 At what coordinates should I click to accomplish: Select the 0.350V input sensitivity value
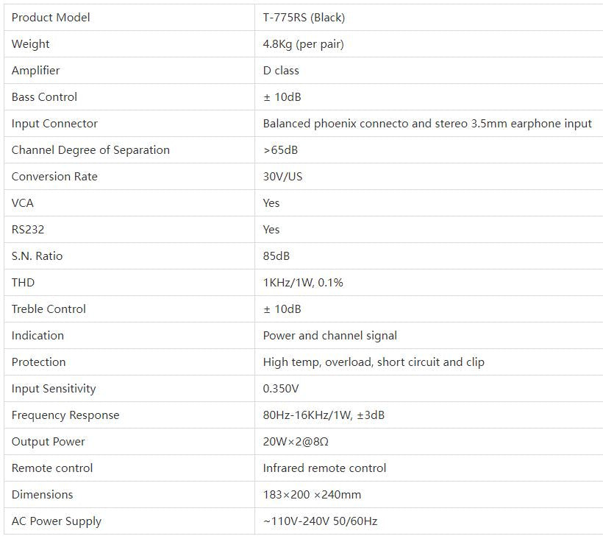point(281,389)
